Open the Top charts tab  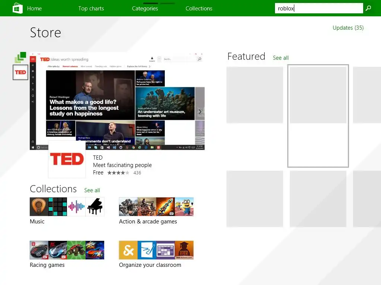point(91,9)
